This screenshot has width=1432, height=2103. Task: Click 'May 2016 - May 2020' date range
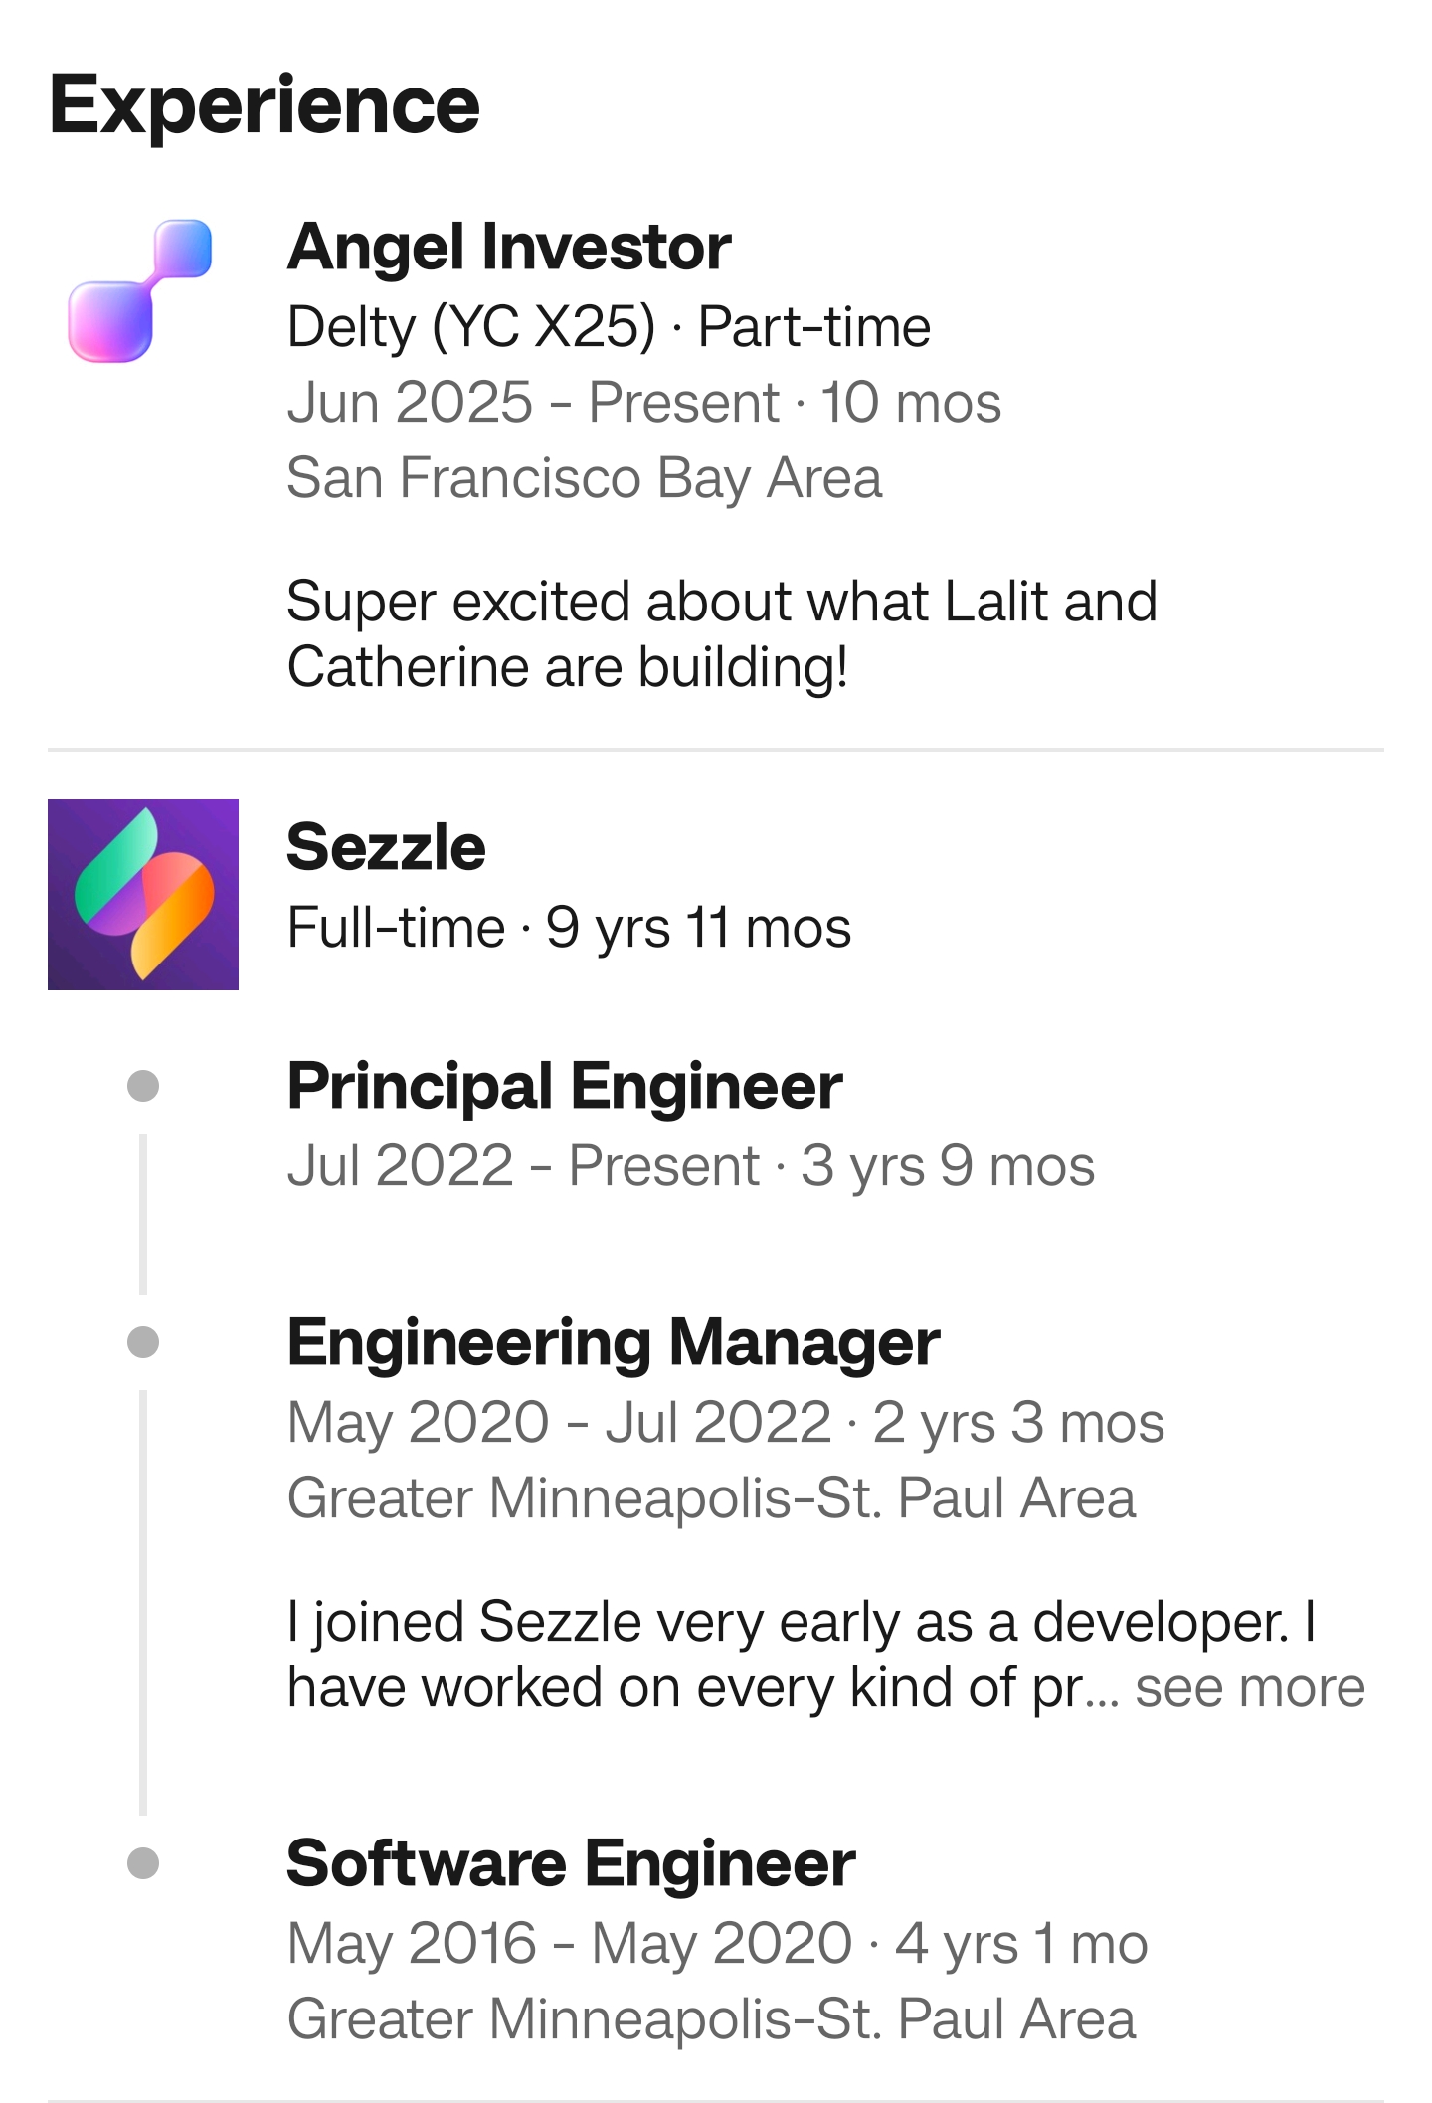[x=570, y=1943]
